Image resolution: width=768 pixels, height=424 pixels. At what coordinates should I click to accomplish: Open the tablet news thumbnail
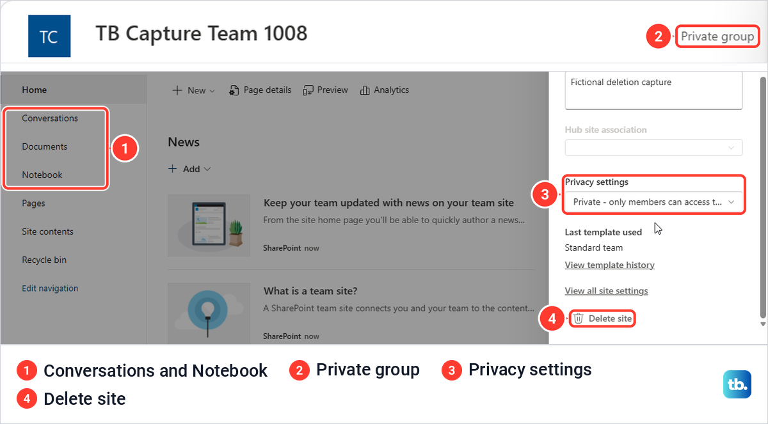(209, 225)
